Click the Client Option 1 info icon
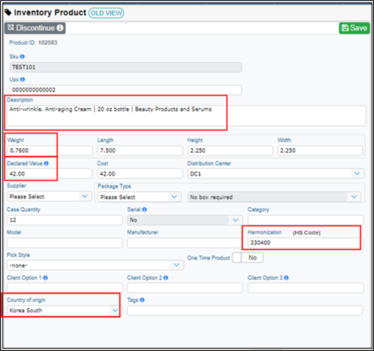This screenshot has height=351, width=374. [x=45, y=278]
